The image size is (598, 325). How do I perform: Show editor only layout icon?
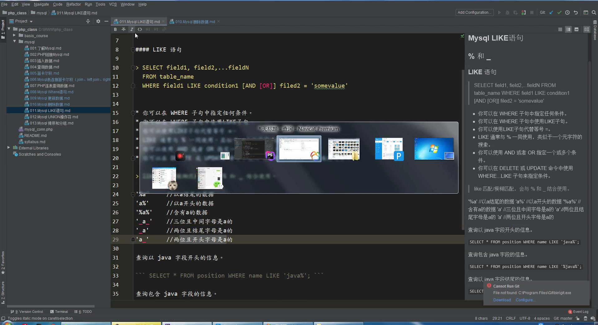[x=560, y=29]
